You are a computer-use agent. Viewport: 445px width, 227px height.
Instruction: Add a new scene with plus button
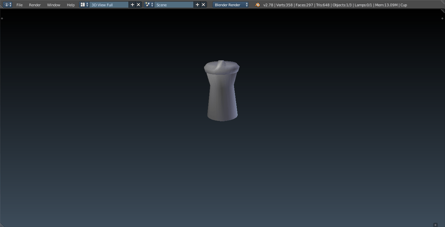197,5
